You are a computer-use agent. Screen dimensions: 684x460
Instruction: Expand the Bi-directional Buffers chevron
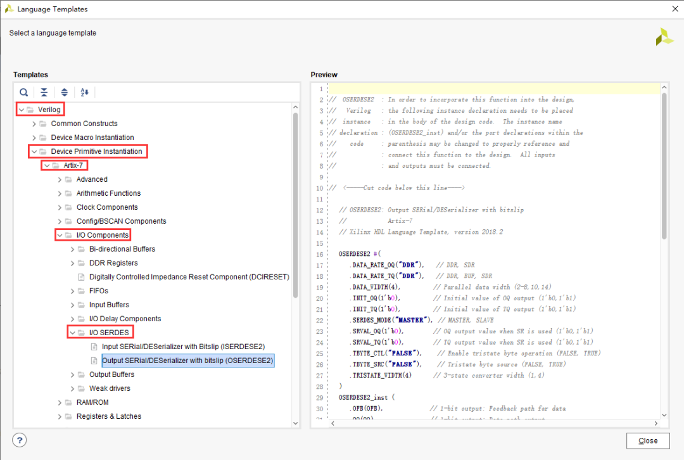(x=72, y=249)
